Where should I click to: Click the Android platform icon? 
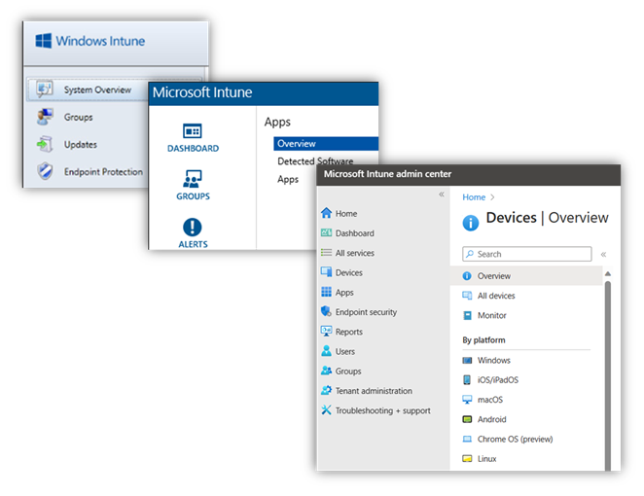click(x=467, y=419)
